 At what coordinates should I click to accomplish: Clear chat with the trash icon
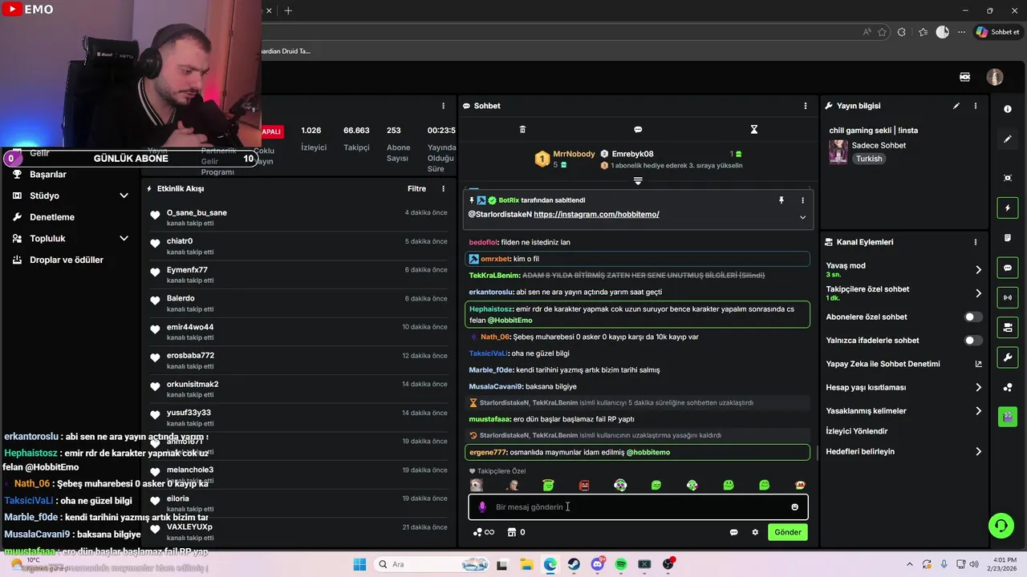pos(522,129)
